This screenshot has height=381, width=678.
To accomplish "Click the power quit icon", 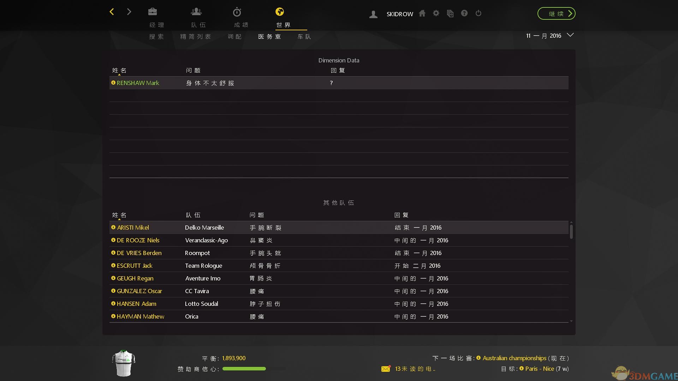I will click(478, 13).
